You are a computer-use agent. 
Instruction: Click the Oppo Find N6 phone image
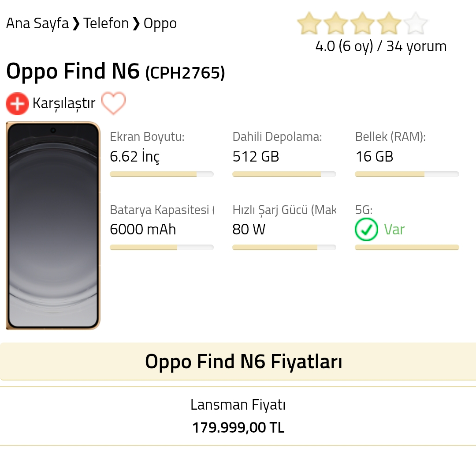pyautogui.click(x=53, y=226)
